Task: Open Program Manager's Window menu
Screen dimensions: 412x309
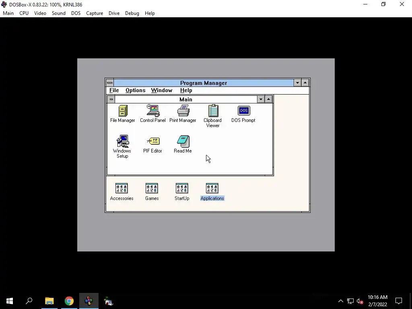Action: pos(162,91)
